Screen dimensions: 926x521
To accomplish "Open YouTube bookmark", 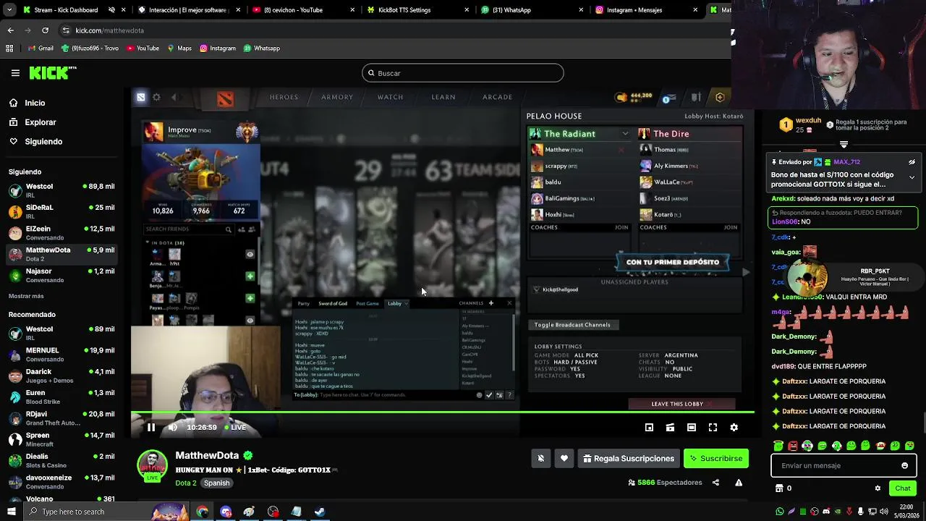I will coord(143,48).
